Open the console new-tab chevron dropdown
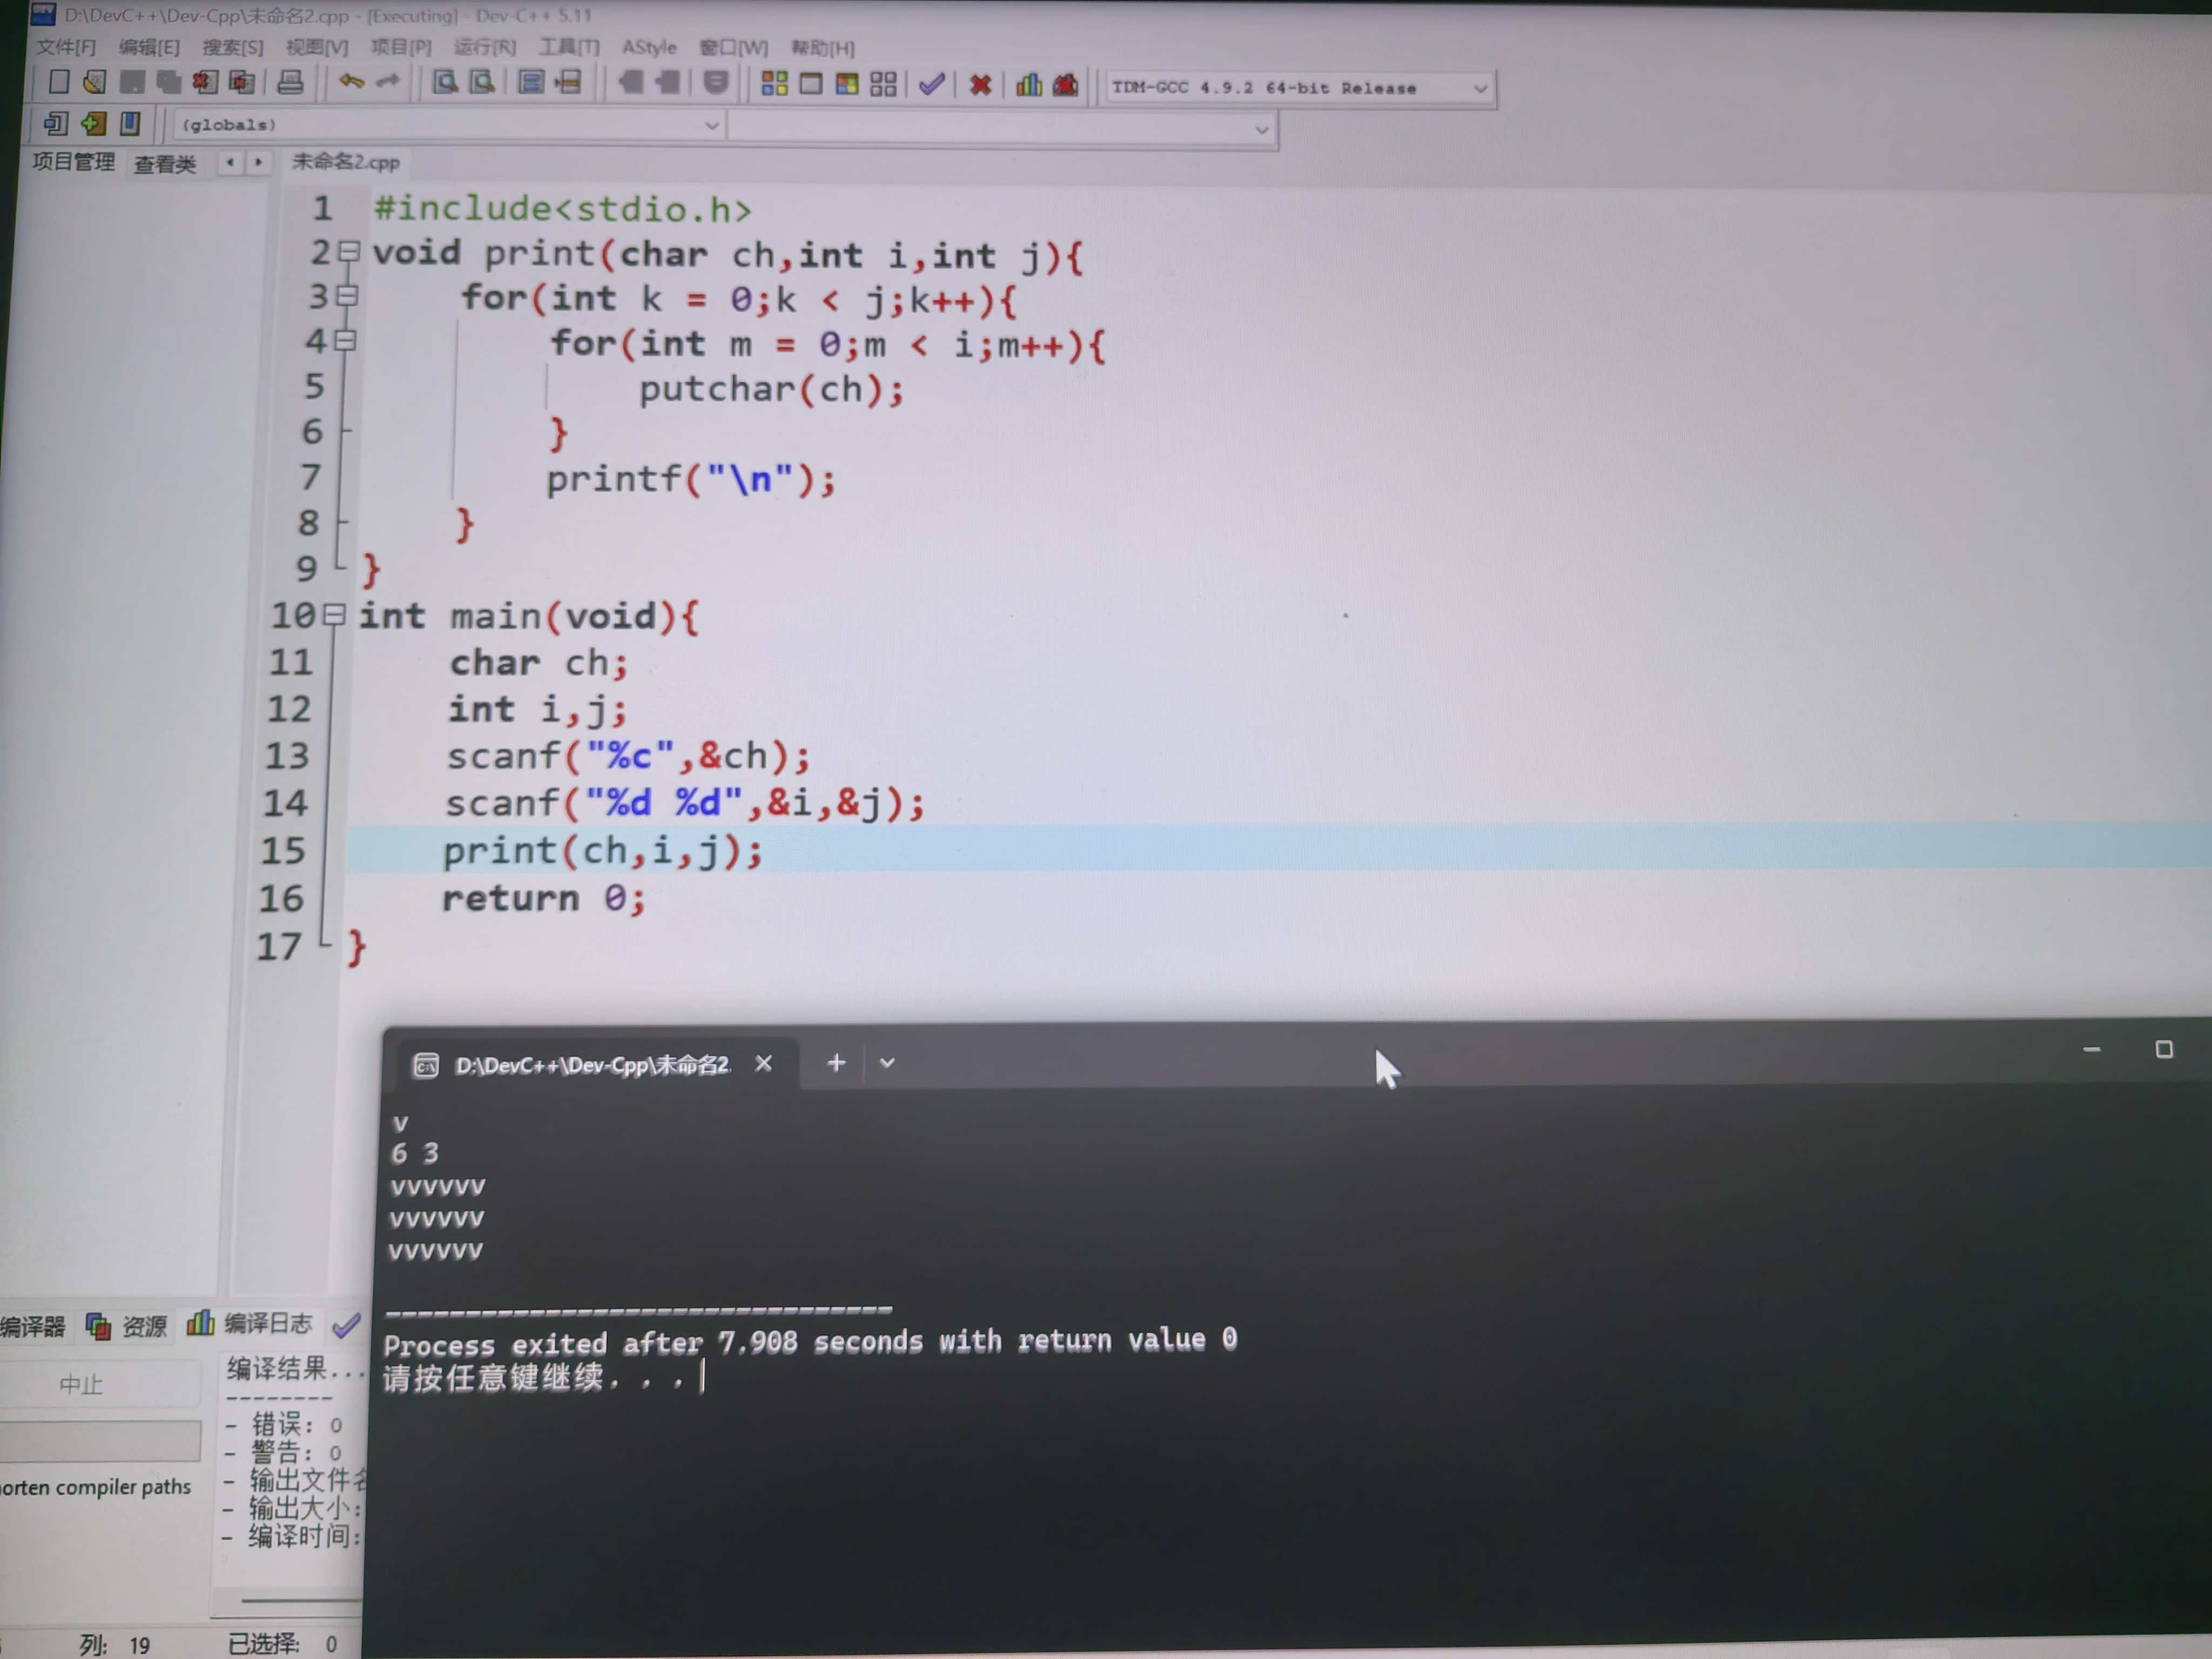The width and height of the screenshot is (2212, 1659). pos(887,1063)
